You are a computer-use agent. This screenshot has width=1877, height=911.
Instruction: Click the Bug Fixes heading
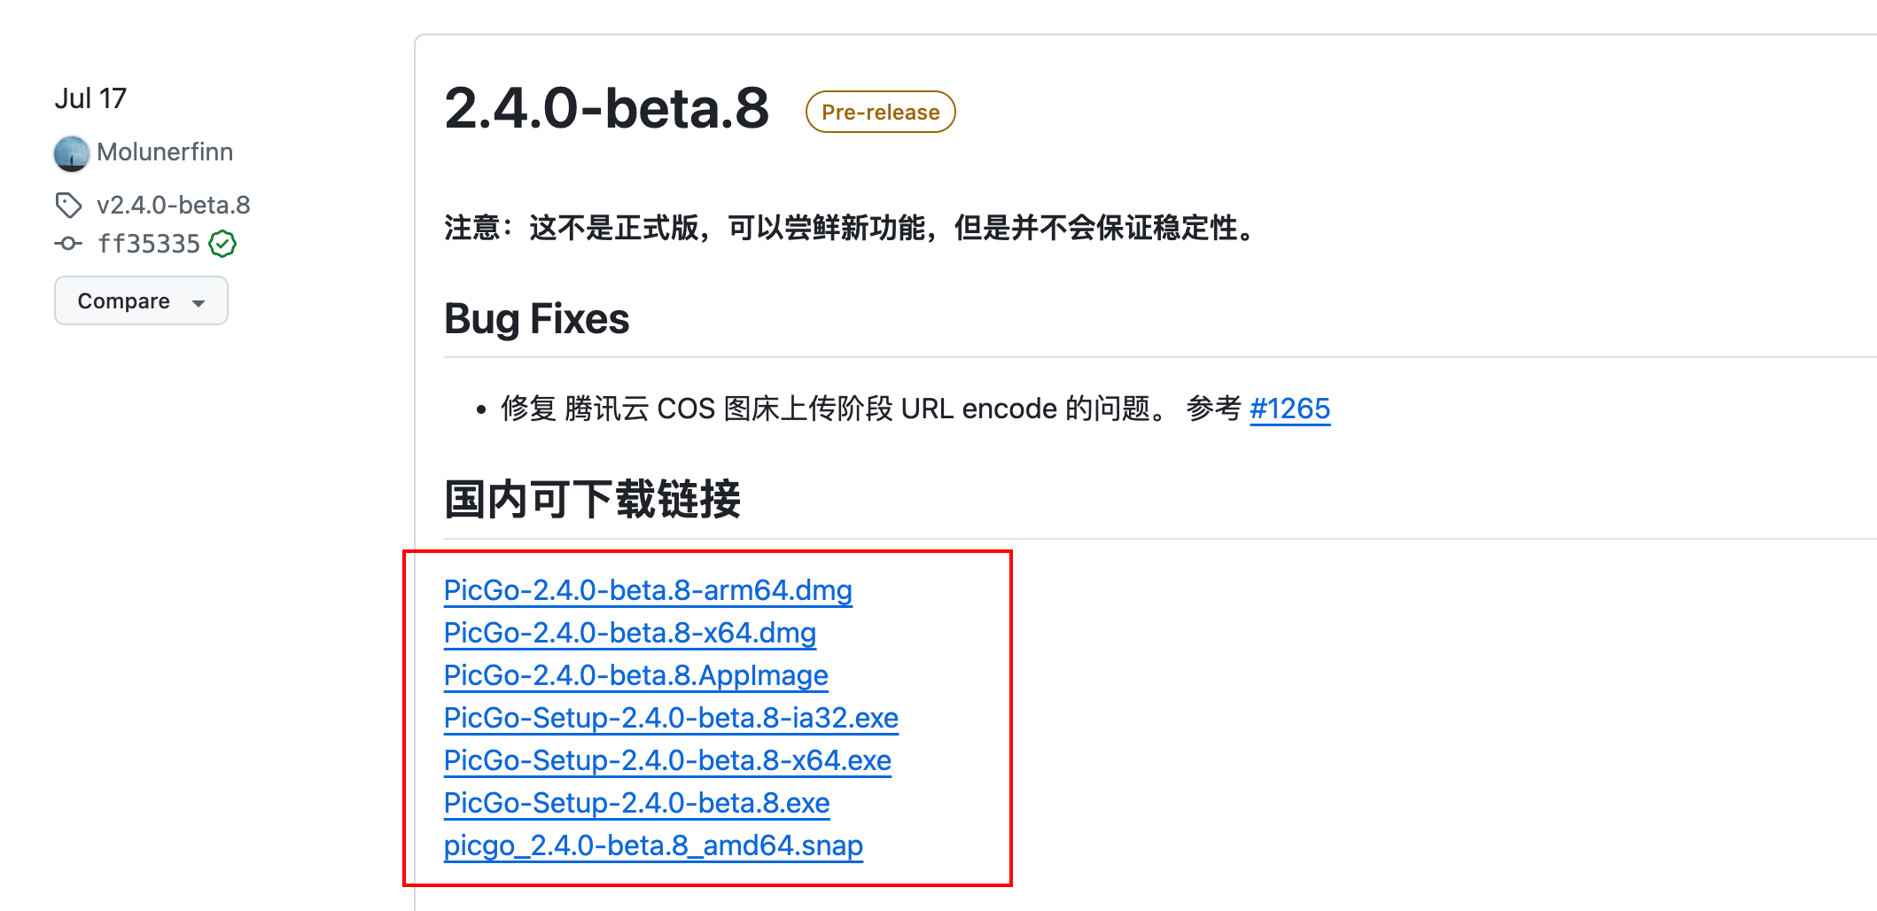(537, 319)
